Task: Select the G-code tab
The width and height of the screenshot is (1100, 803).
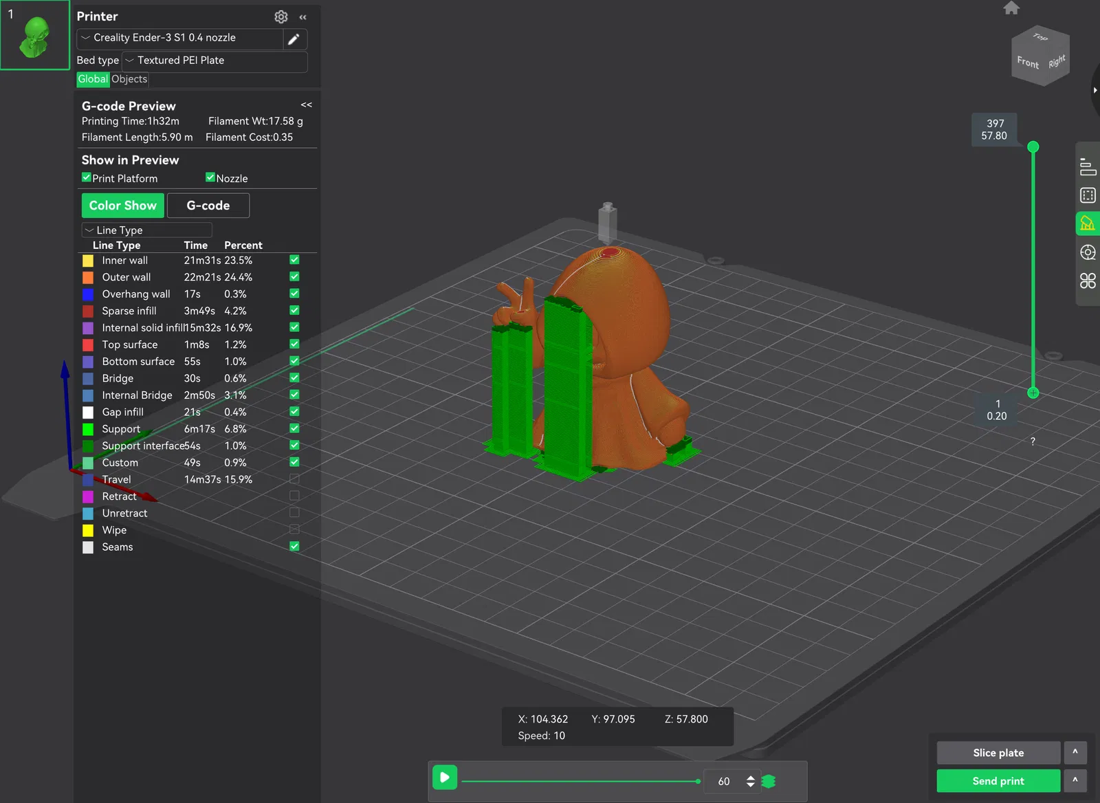Action: (x=208, y=205)
